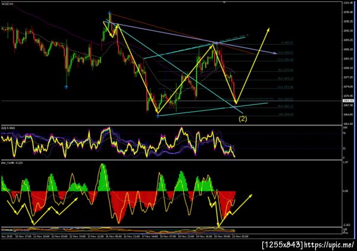Viewport: 357px width, 251px height.
Task: Click the 1061.80 price axis label
Action: pos(348,124)
